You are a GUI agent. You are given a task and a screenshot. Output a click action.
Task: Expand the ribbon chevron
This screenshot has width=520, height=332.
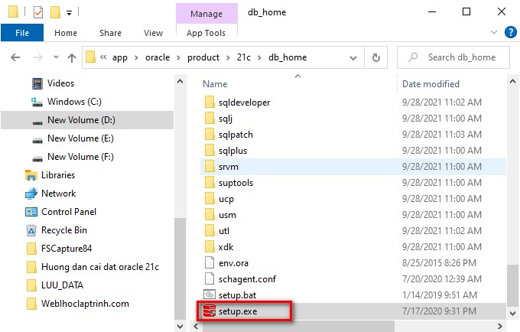click(x=494, y=32)
